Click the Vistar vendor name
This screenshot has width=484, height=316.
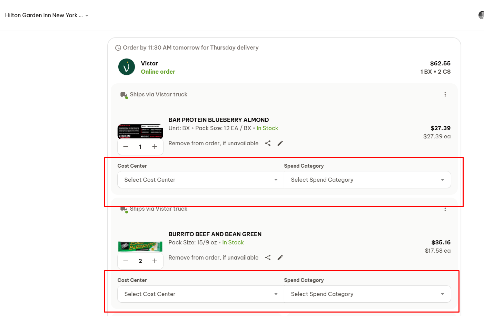tap(149, 63)
